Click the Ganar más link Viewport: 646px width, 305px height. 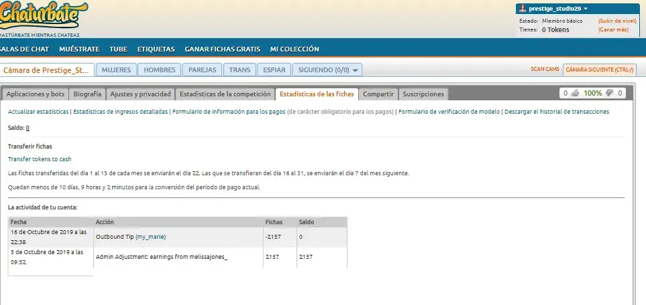click(x=613, y=29)
